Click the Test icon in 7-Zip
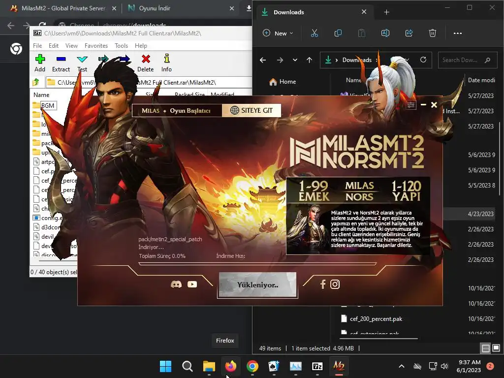Screen dimensions: 504x378 [x=82, y=63]
